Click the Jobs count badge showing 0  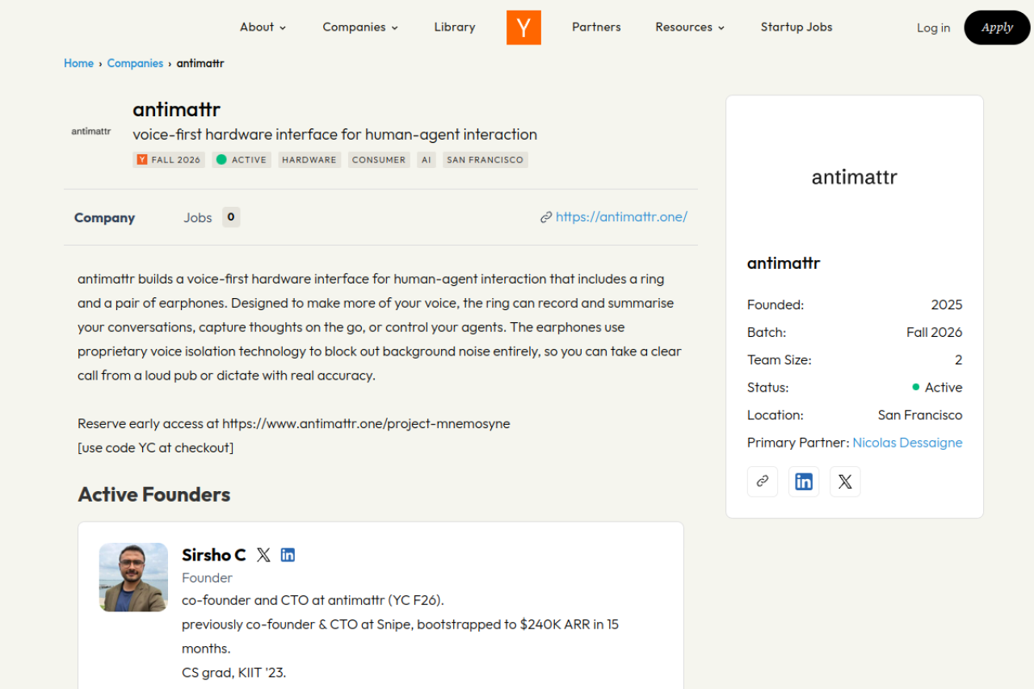(231, 217)
